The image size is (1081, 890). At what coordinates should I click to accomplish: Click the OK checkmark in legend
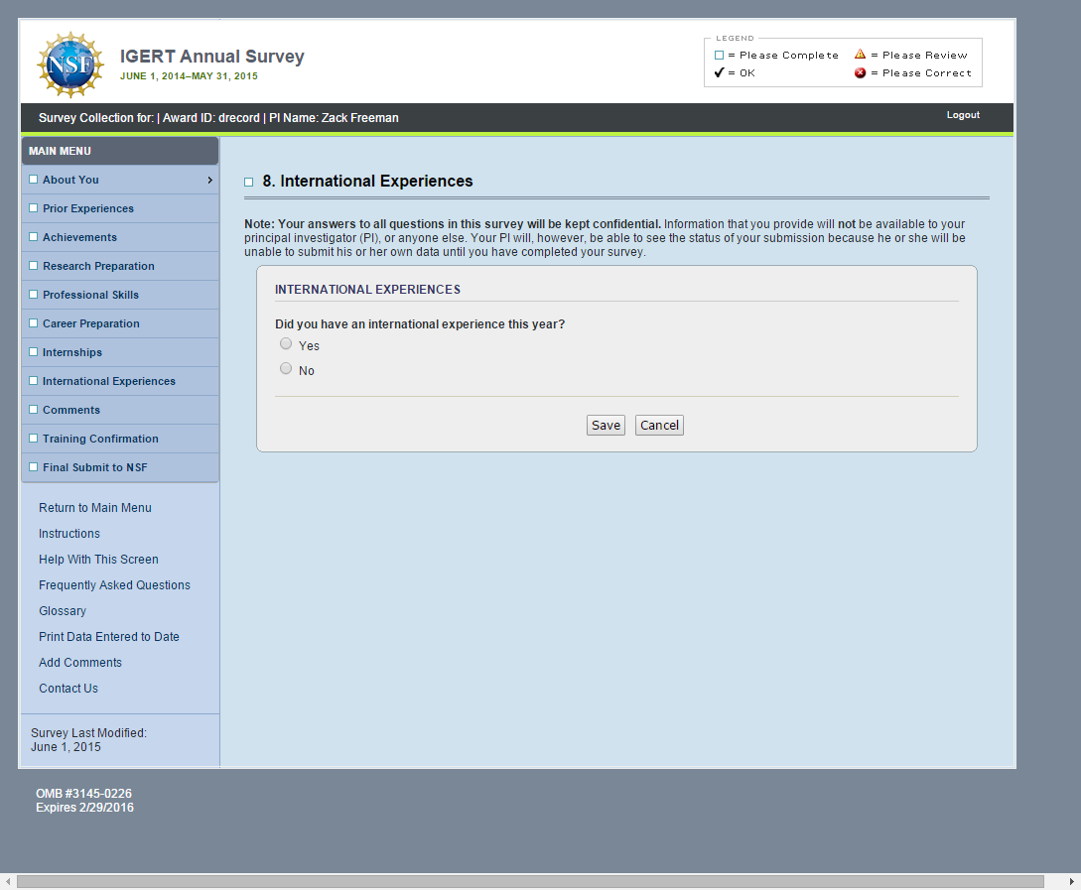720,72
